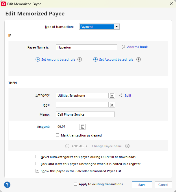Click the Address book icon
Image resolution: width=176 pixels, height=192 pixels.
[x=123, y=47]
